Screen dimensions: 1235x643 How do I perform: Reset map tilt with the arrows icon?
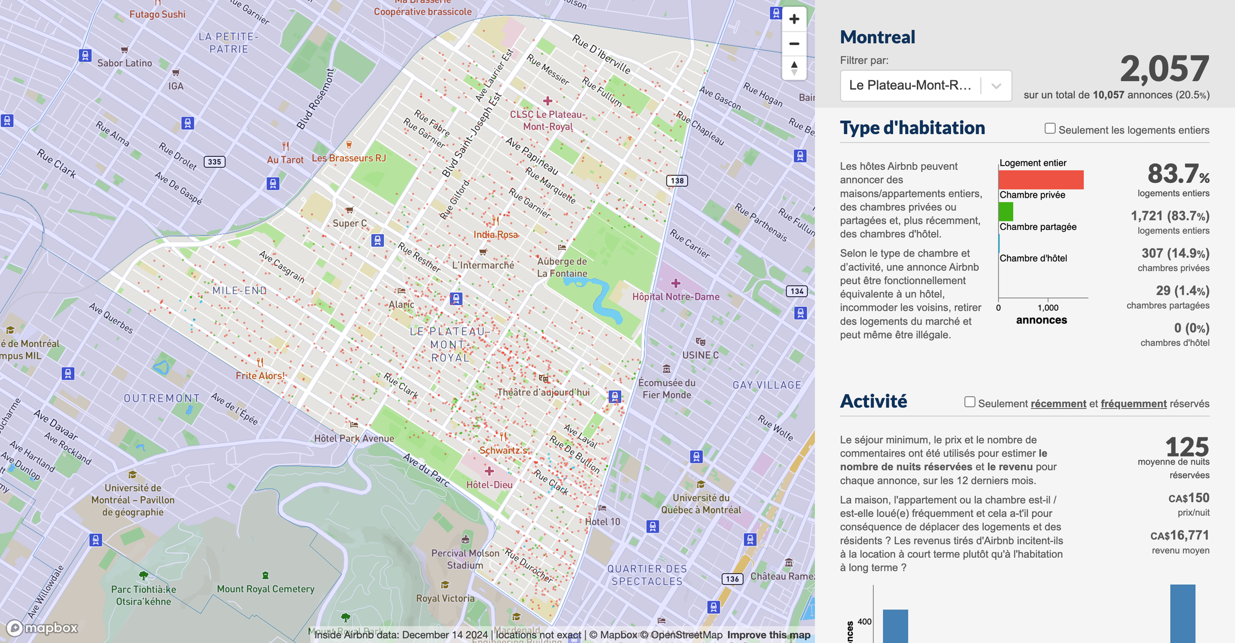pyautogui.click(x=794, y=68)
